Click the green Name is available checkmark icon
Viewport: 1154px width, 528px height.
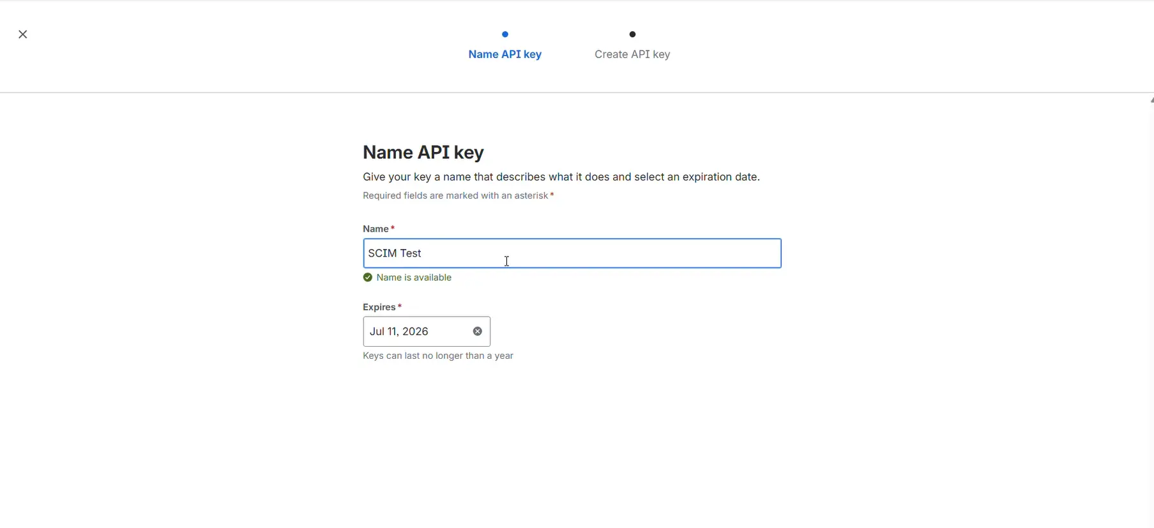point(368,278)
